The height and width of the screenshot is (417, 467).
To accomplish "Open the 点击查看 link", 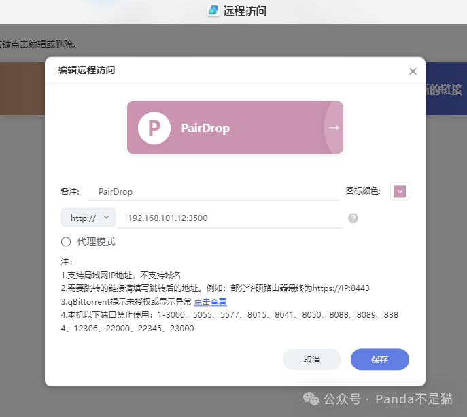I will point(210,301).
